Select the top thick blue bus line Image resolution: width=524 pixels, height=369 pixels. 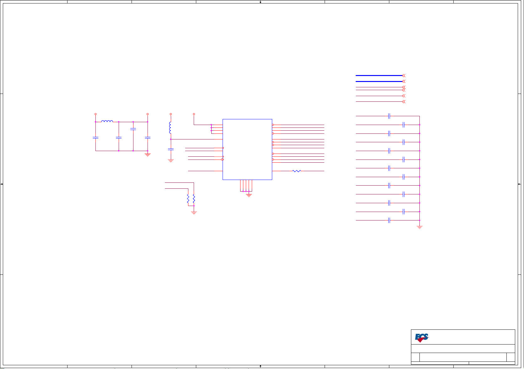coord(379,75)
